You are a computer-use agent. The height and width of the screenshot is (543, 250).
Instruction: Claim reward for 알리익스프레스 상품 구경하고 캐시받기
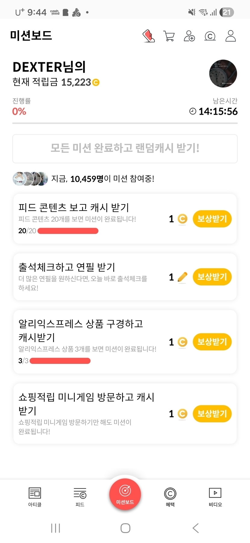coord(212,342)
